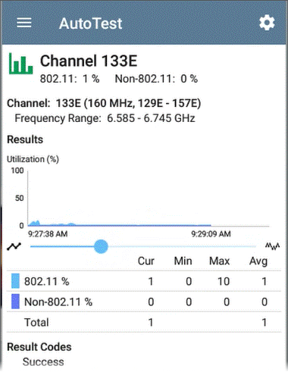
Task: Tap the 9:29:09 AM time label
Action: point(211,234)
